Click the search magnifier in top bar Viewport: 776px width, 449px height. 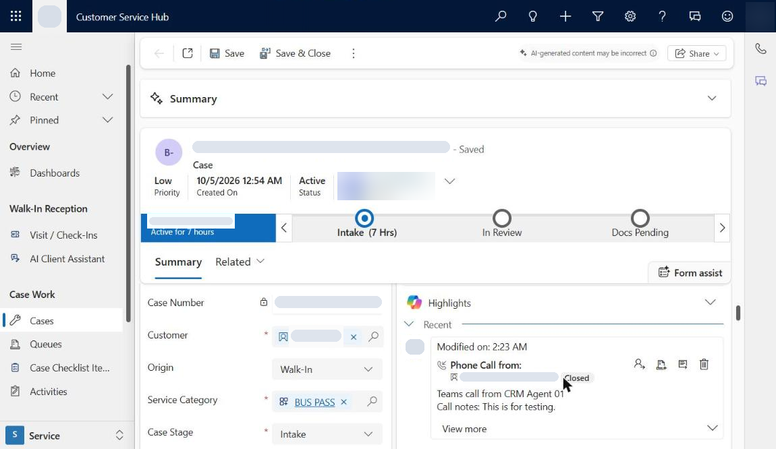(x=500, y=16)
